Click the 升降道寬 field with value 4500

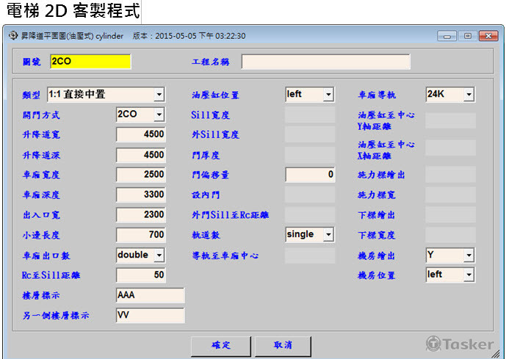(x=141, y=134)
